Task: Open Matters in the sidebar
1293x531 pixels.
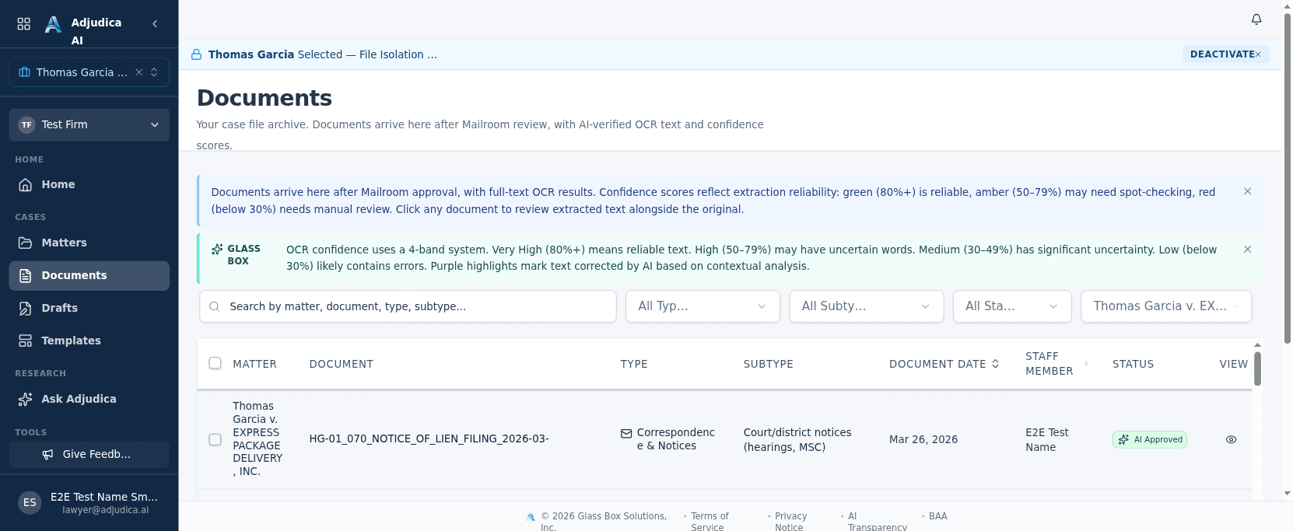Action: point(89,243)
